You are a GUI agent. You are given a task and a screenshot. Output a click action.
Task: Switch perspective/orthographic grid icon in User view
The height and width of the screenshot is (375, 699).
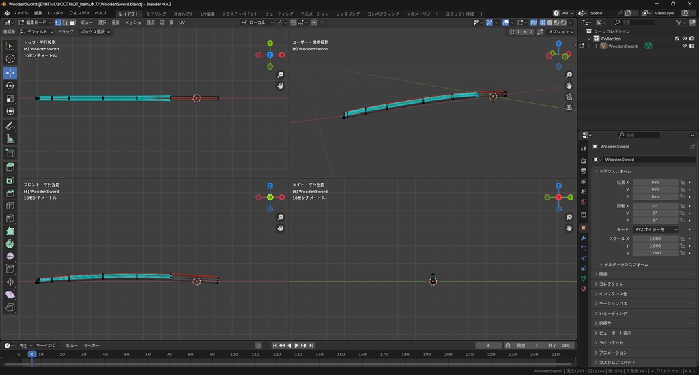tap(569, 107)
